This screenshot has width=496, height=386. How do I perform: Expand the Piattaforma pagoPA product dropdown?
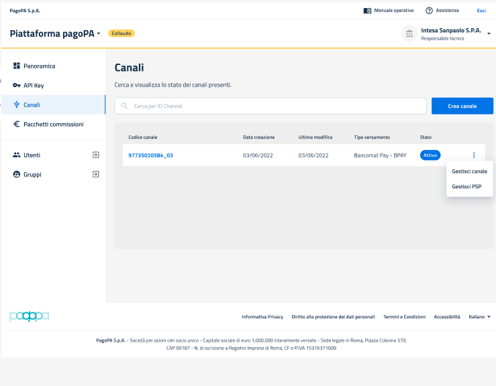pyautogui.click(x=99, y=34)
